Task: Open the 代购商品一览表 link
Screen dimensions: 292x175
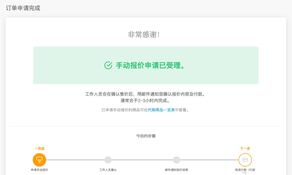Action: tap(161, 110)
